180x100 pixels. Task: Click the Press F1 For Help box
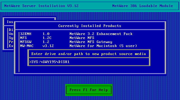89,90
